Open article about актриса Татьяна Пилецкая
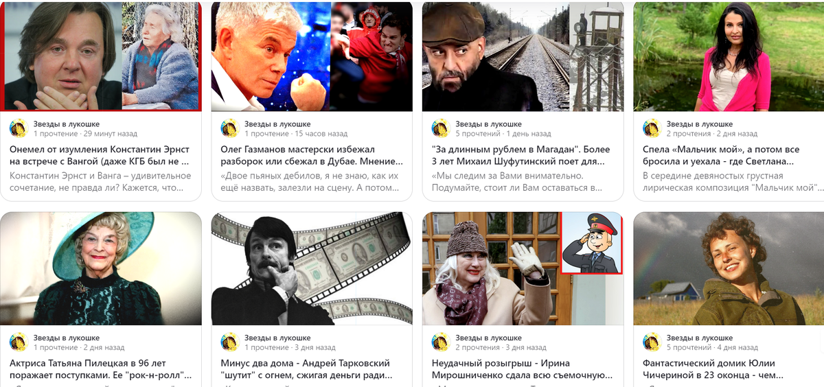This screenshot has height=387, width=824. pos(100,369)
